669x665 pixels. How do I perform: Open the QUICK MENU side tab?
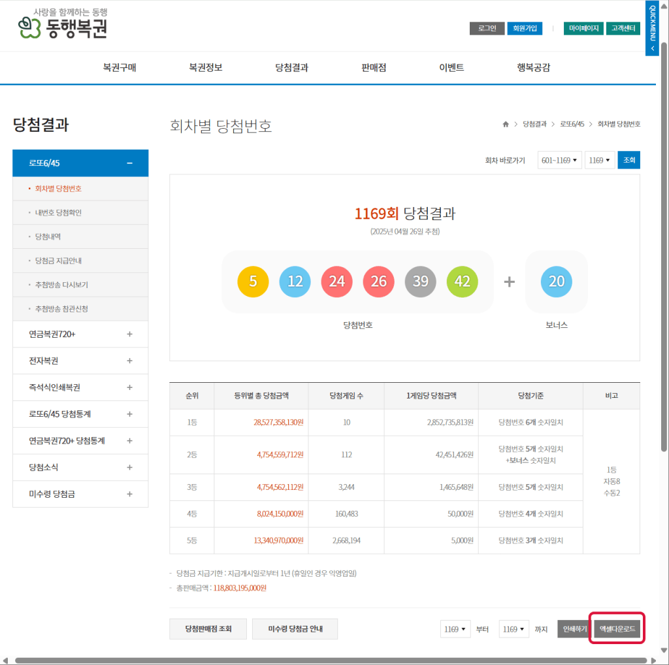pos(651,28)
